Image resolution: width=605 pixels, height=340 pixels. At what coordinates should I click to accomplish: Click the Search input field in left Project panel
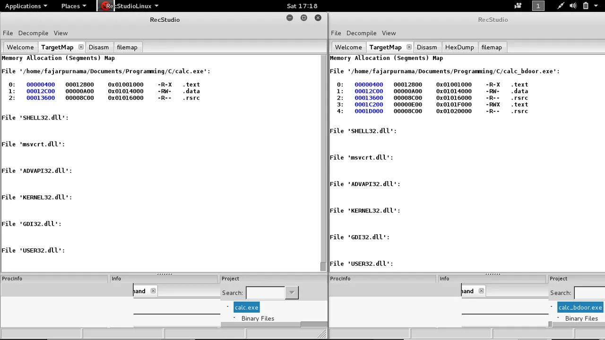point(265,292)
